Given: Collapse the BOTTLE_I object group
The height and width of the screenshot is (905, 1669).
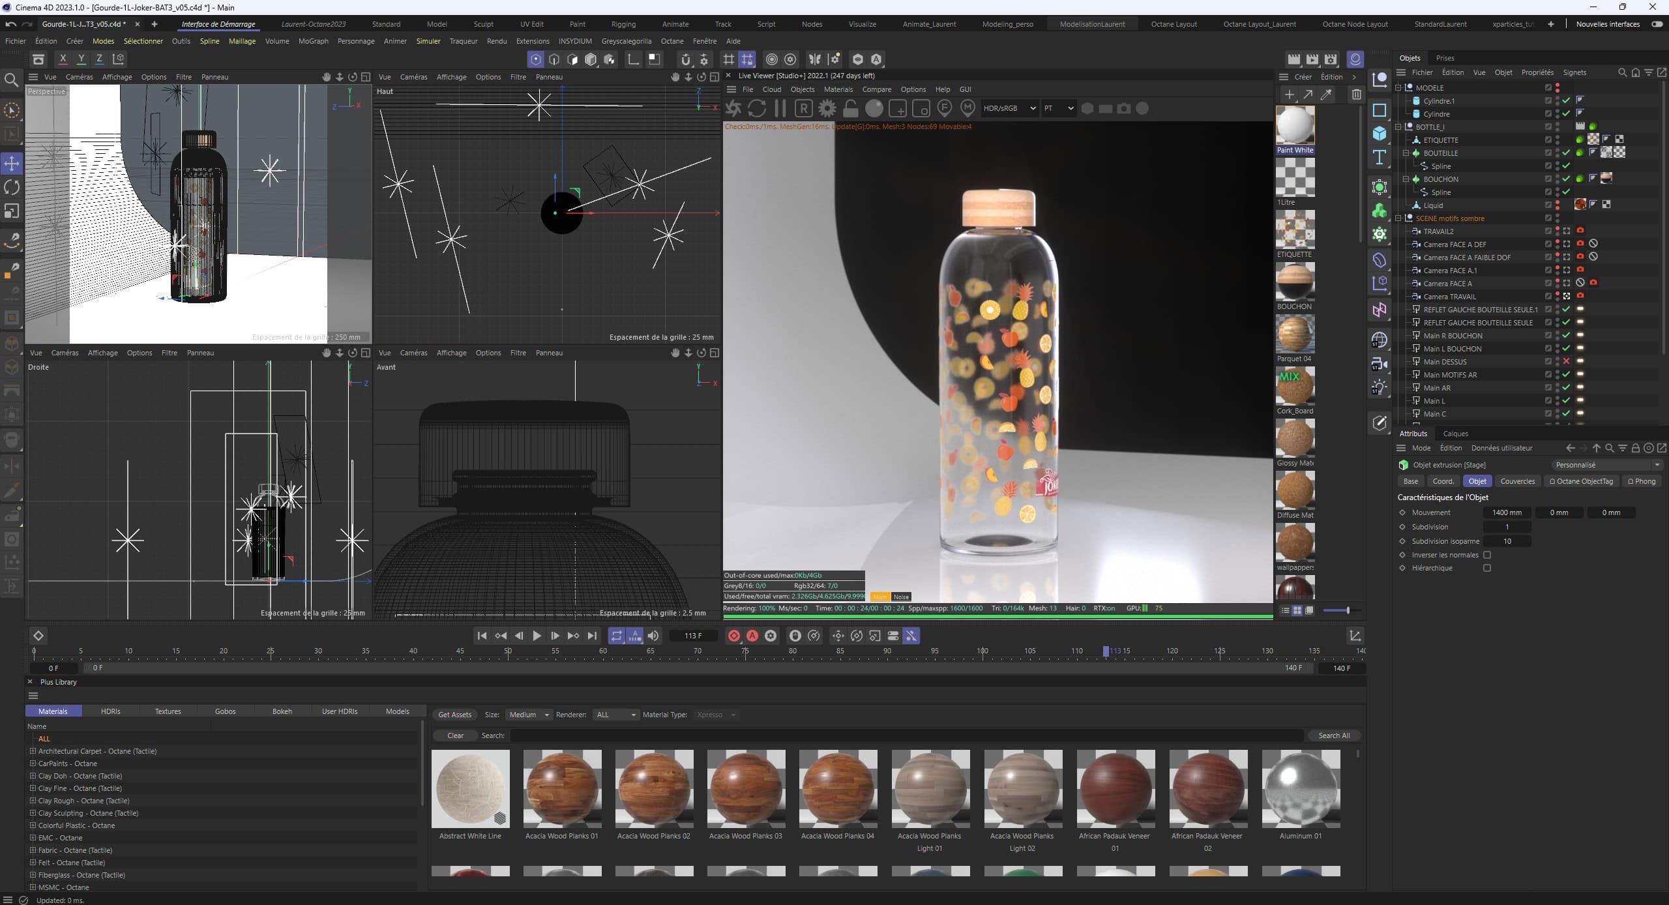Looking at the screenshot, I should pyautogui.click(x=1398, y=126).
